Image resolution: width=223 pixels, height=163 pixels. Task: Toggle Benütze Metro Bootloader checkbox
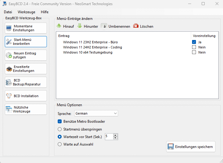(60, 121)
